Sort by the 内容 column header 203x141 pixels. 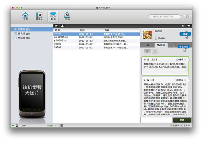tap(121, 30)
